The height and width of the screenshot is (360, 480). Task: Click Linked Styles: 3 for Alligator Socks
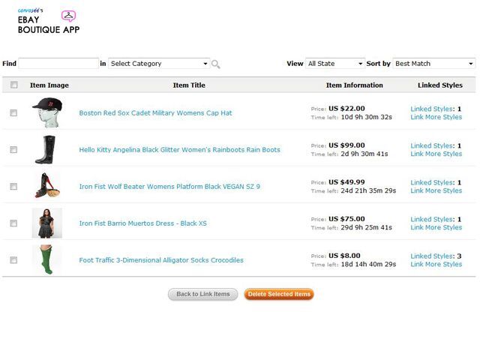point(436,256)
